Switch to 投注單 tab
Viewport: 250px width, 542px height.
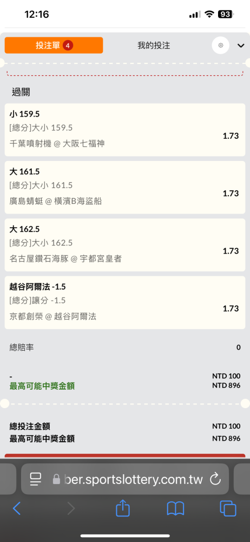coord(54,46)
